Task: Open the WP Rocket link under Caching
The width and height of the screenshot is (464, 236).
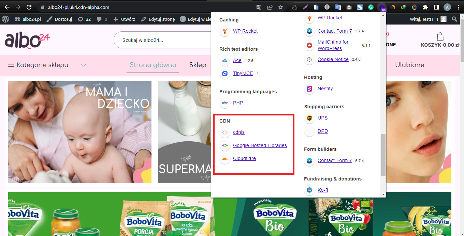Action: pyautogui.click(x=245, y=31)
